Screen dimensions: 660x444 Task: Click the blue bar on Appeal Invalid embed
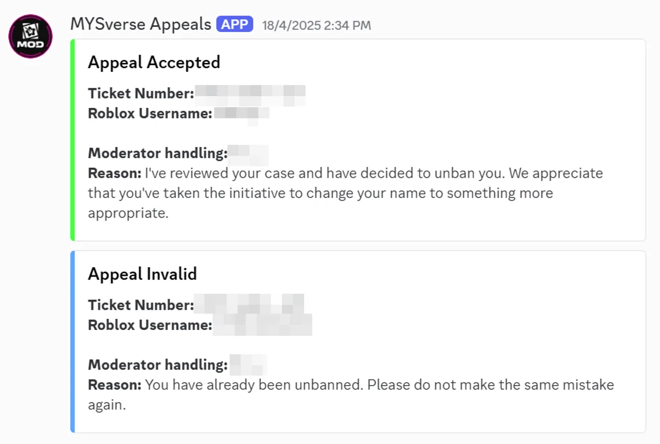(73, 342)
